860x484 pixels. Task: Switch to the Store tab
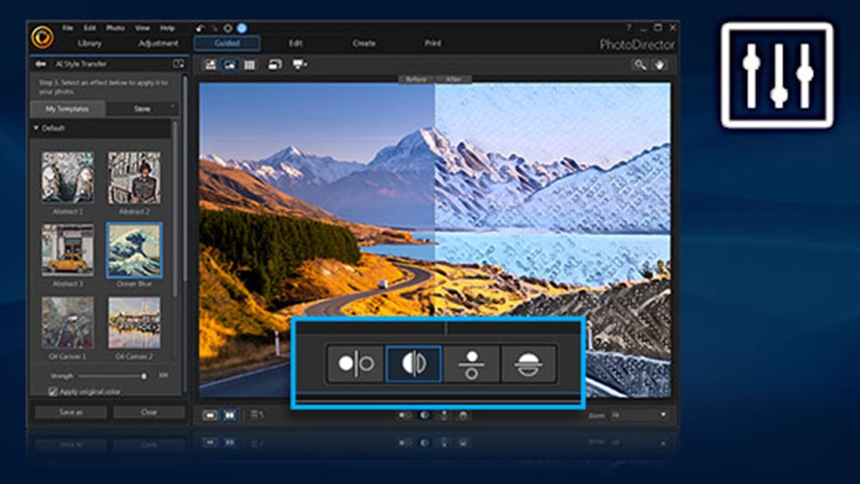pyautogui.click(x=142, y=108)
